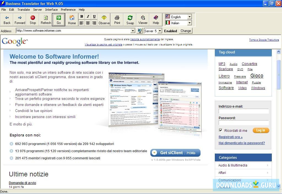The image size is (282, 194).
Task: Open the Translate menu
Action: click(24, 9)
